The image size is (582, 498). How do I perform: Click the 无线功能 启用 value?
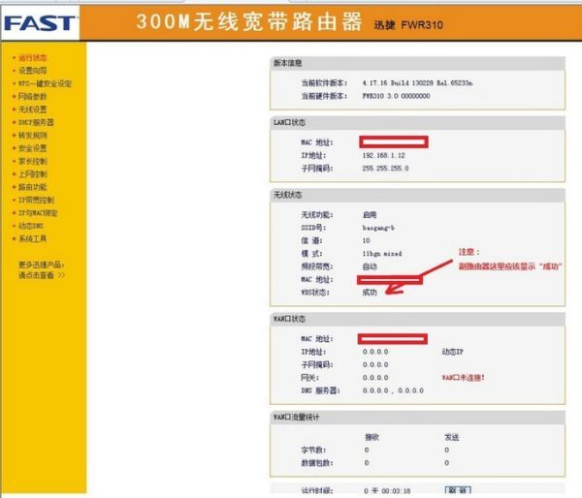[x=370, y=215]
